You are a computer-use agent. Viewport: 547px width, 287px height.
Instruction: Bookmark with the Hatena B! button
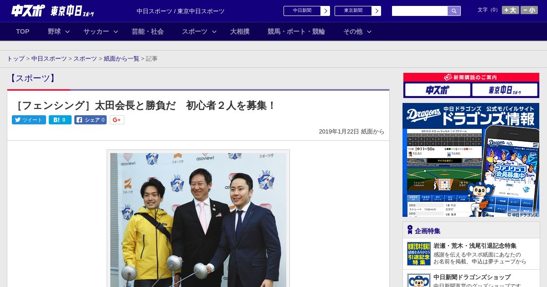click(x=60, y=120)
